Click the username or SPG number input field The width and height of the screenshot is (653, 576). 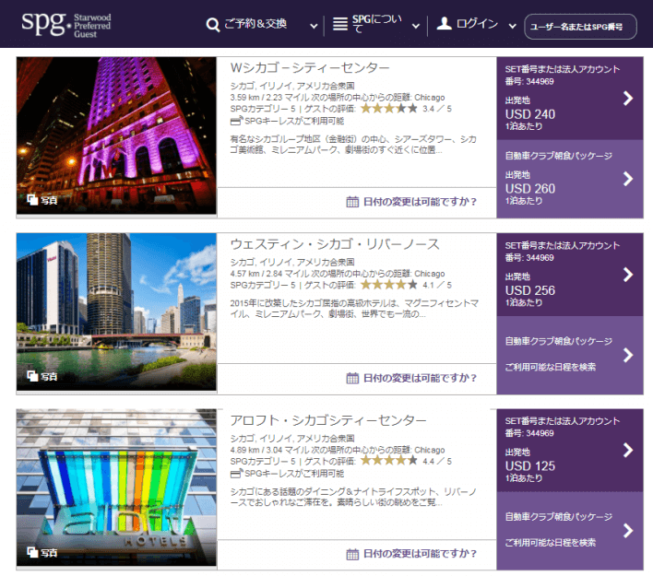580,28
